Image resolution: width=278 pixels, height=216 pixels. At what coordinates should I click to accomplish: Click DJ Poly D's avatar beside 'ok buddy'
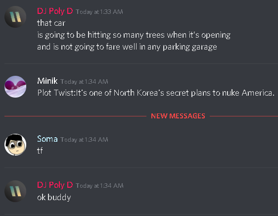(15, 191)
